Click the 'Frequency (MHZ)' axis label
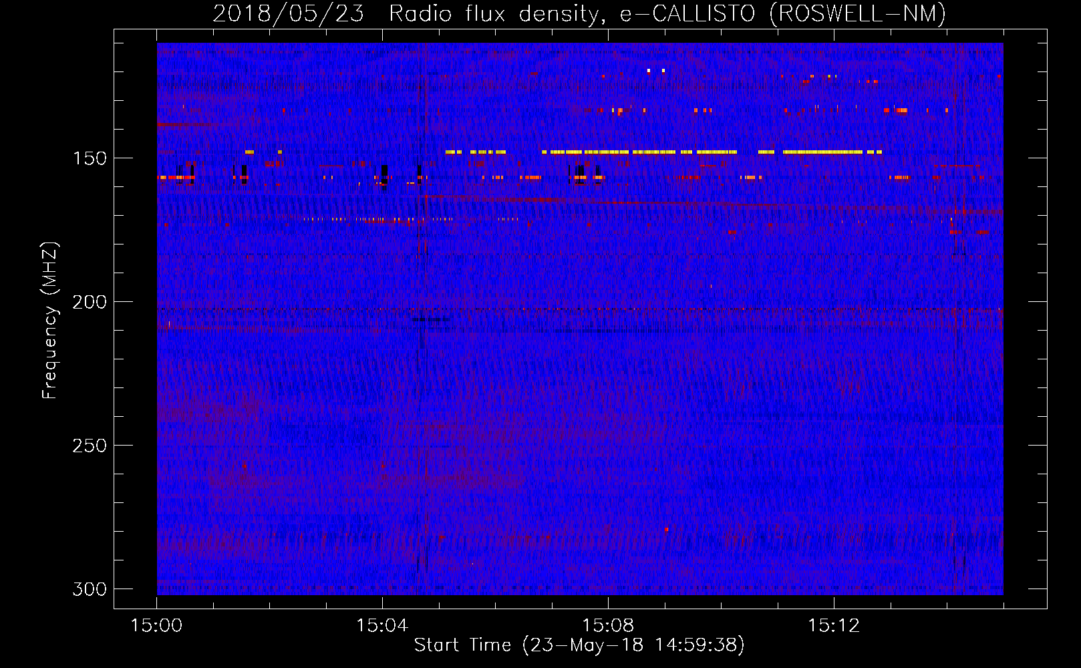Screen dimensions: 1081x668 (50, 321)
